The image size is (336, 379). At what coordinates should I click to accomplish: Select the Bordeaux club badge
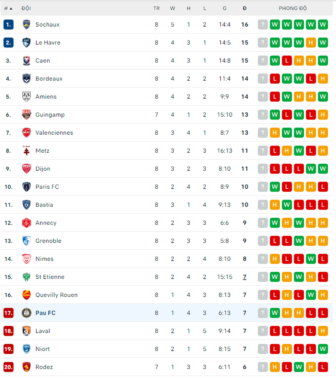click(x=26, y=79)
